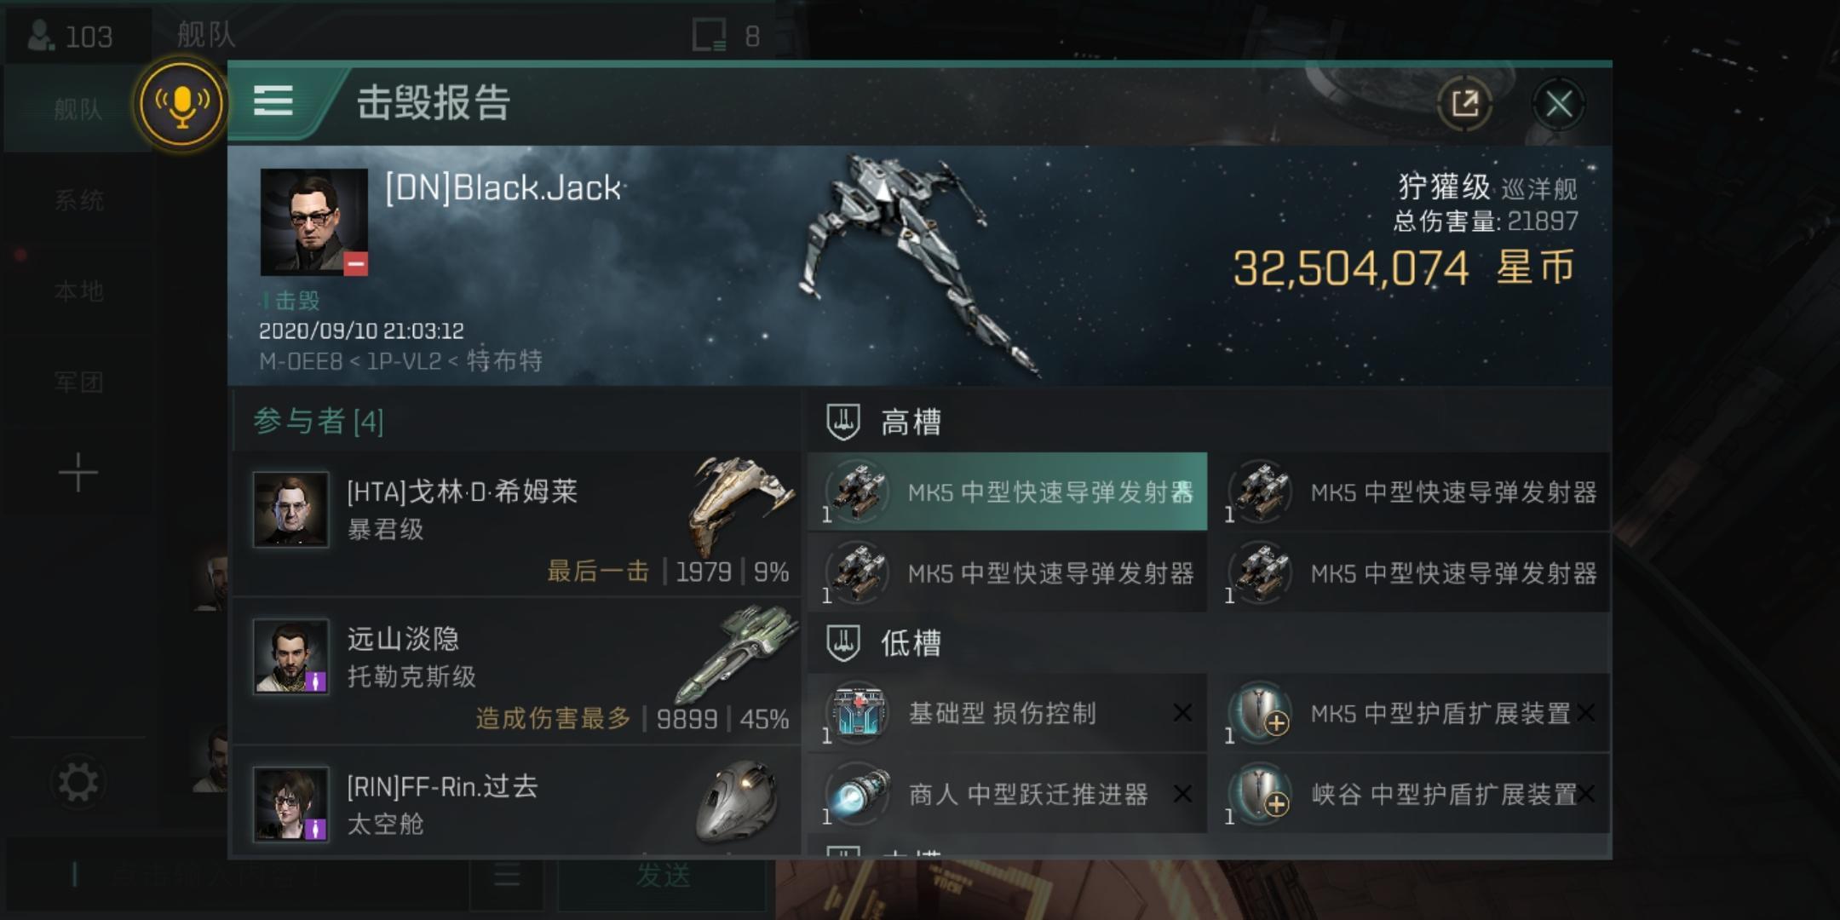
Task: Select the 系统 chat tab
Action: (78, 200)
